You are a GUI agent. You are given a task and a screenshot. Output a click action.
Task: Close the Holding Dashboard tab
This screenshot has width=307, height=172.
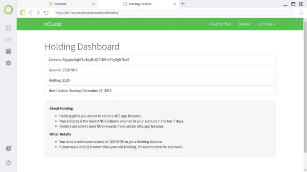pos(175,4)
